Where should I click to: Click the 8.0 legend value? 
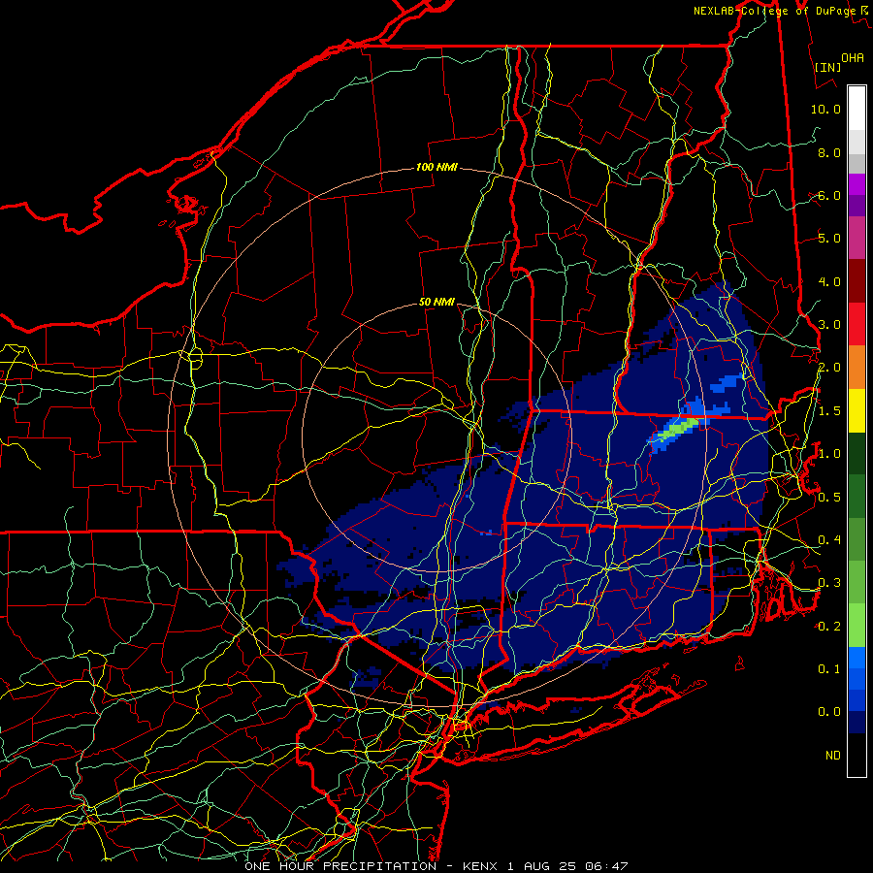829,152
